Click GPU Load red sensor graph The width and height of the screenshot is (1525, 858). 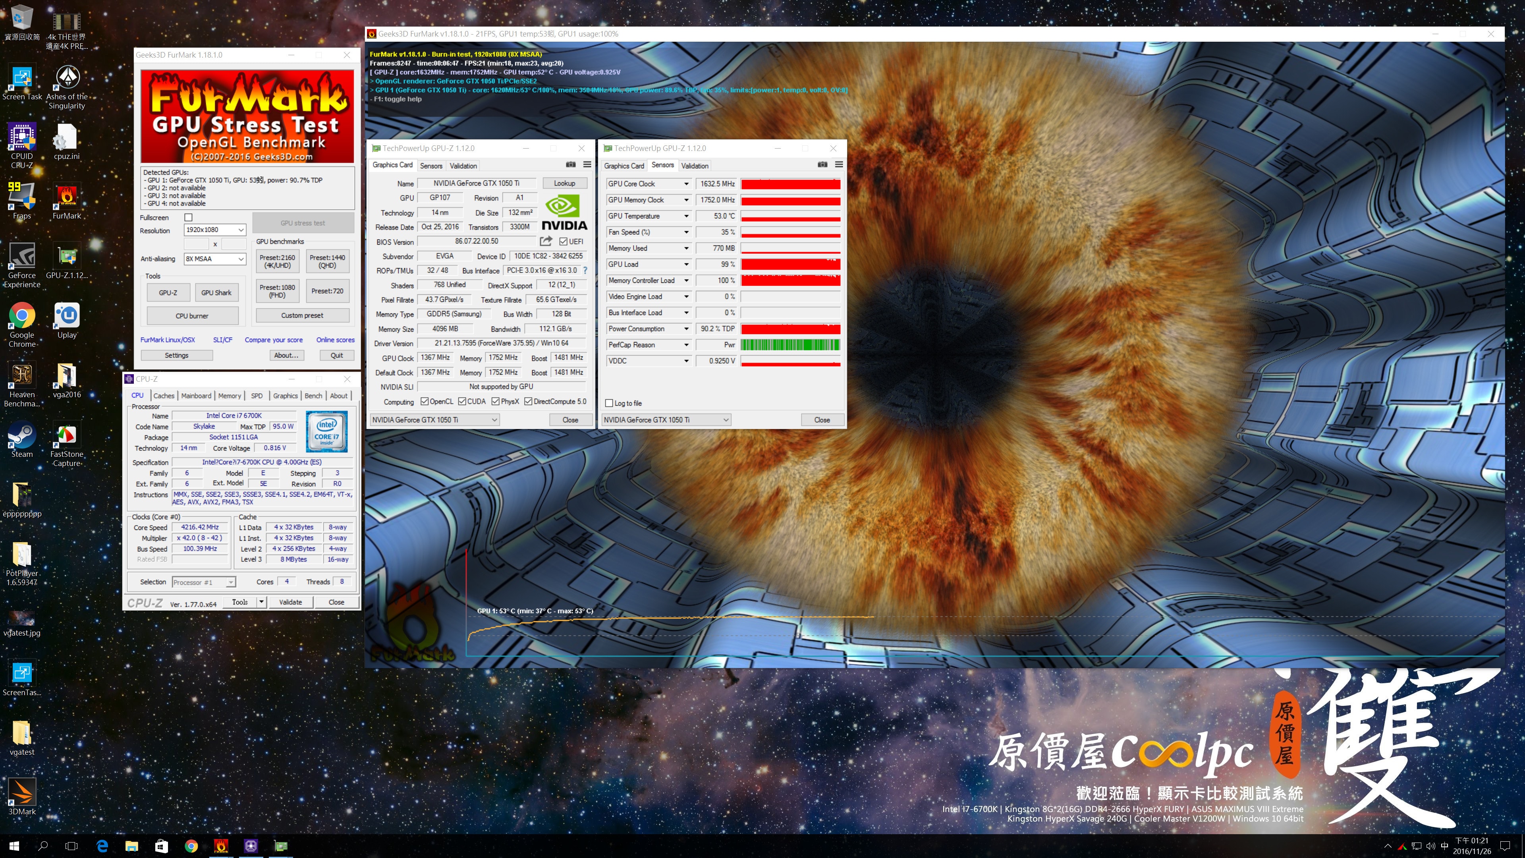coord(790,264)
